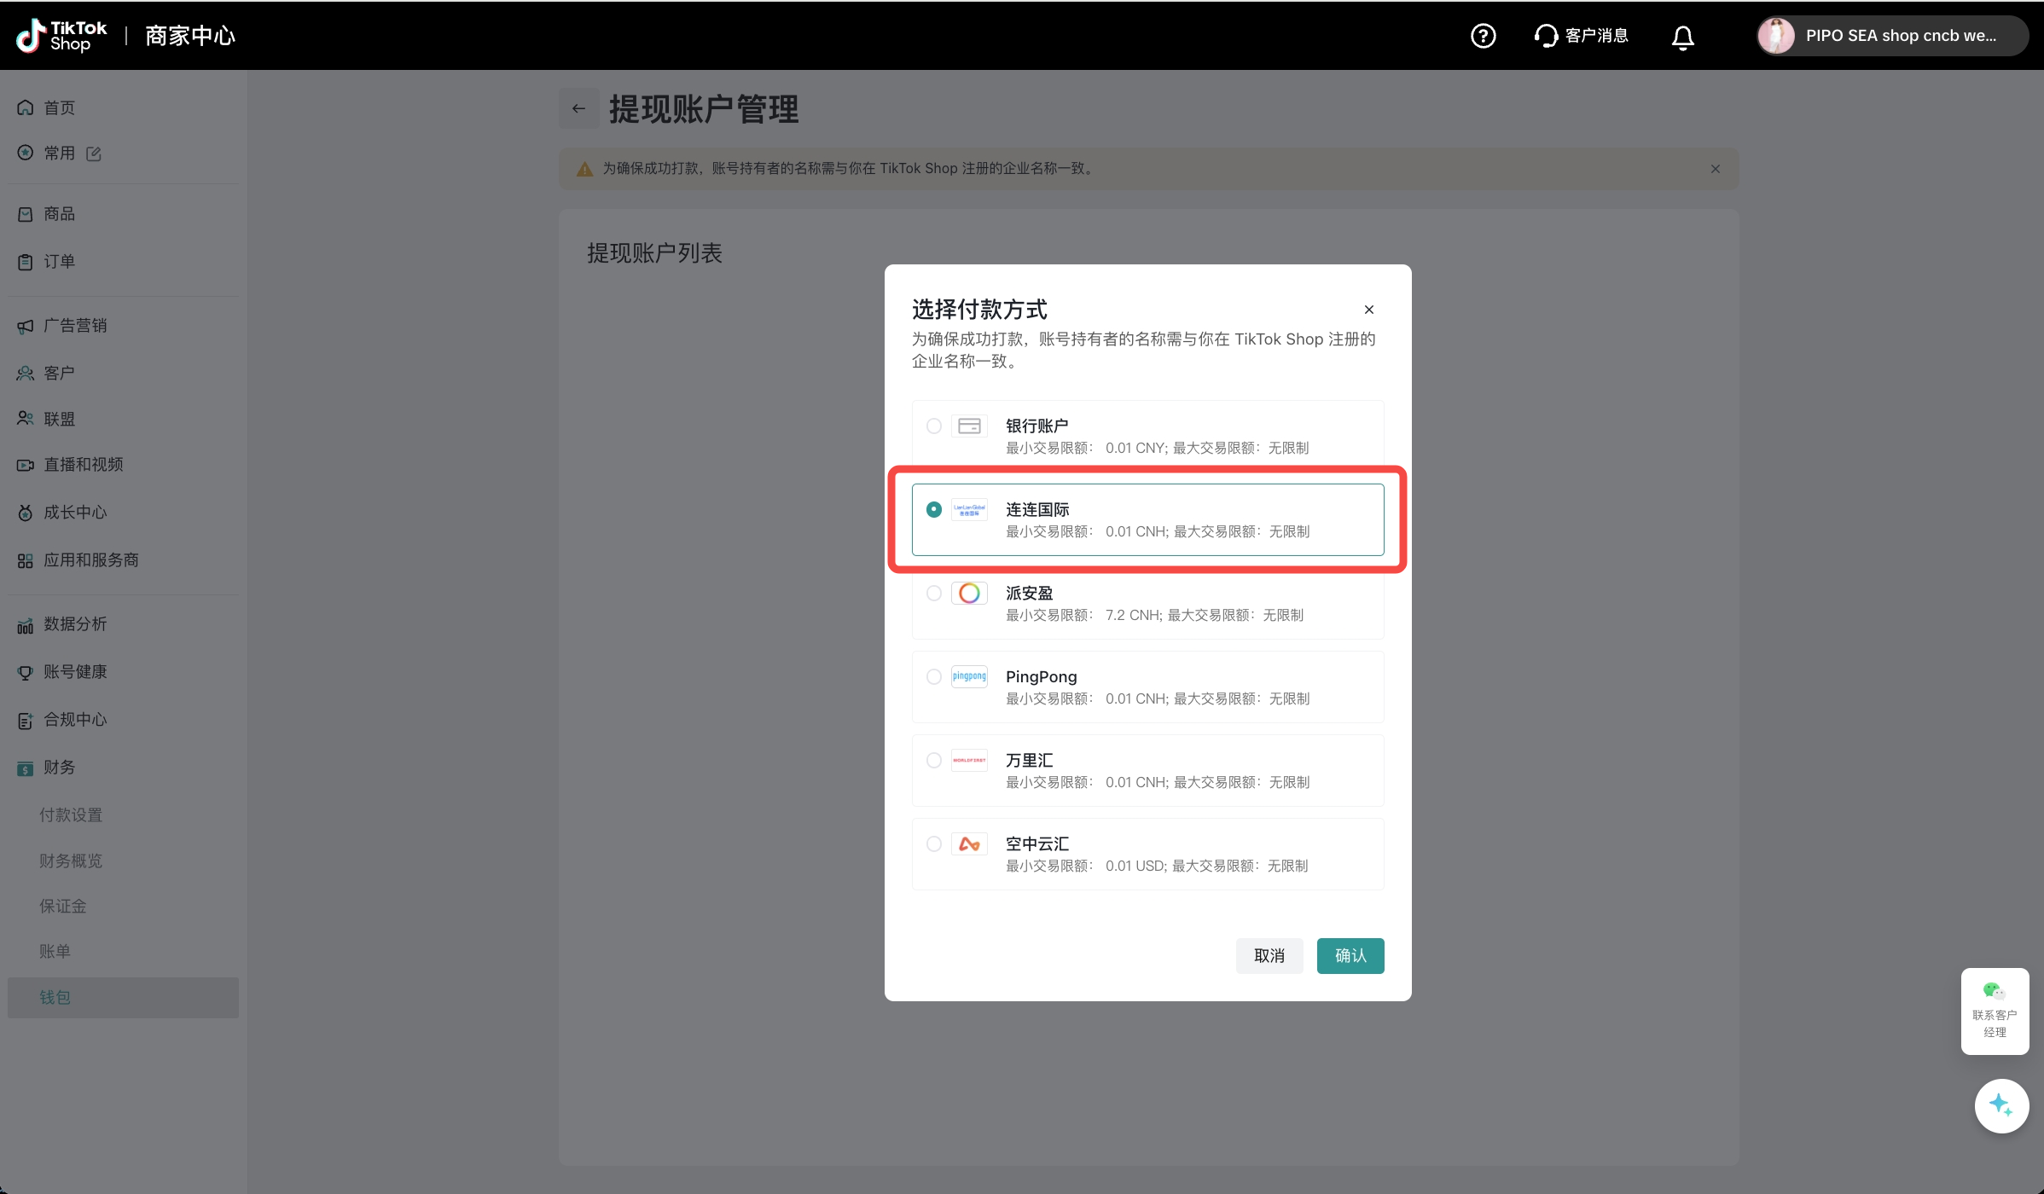Go to 付款设置 submenu item
2044x1194 pixels.
(x=71, y=814)
